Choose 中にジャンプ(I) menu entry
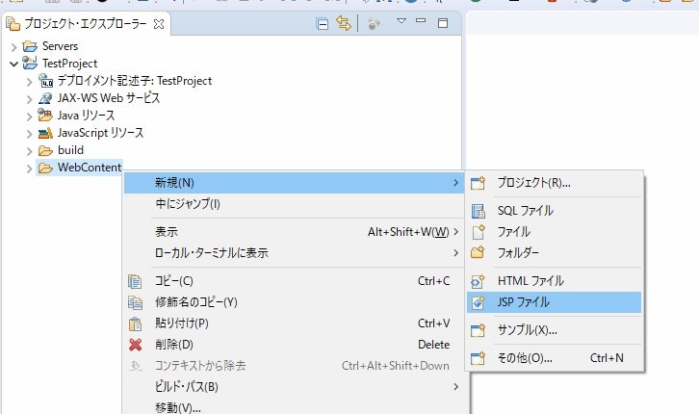Image resolution: width=699 pixels, height=414 pixels. point(294,204)
